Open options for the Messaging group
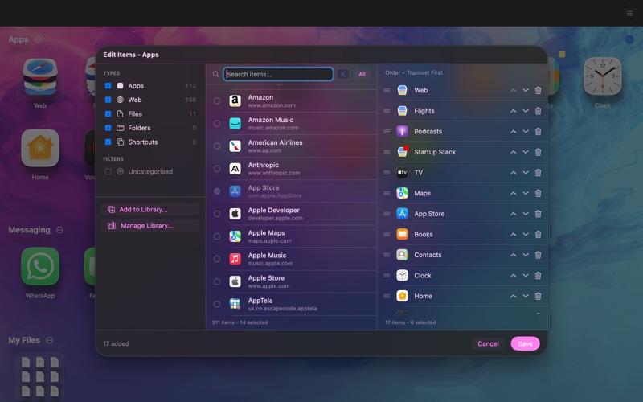Viewport: 643px width, 402px height. 59,230
